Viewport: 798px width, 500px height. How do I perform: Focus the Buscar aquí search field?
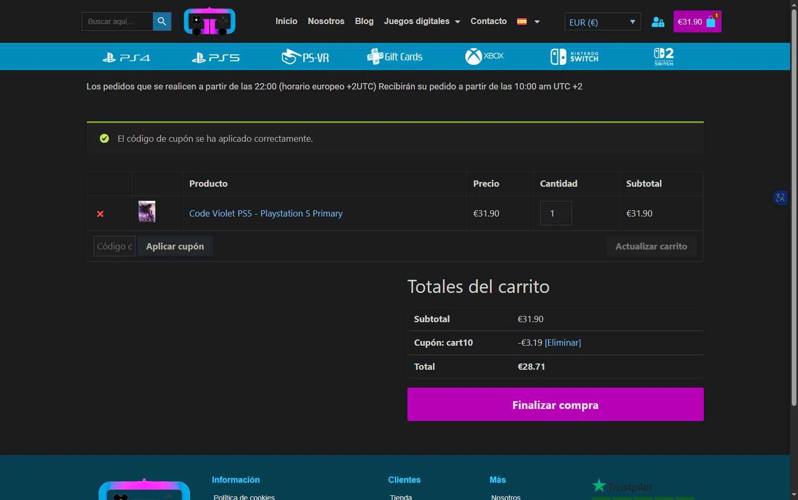(117, 21)
